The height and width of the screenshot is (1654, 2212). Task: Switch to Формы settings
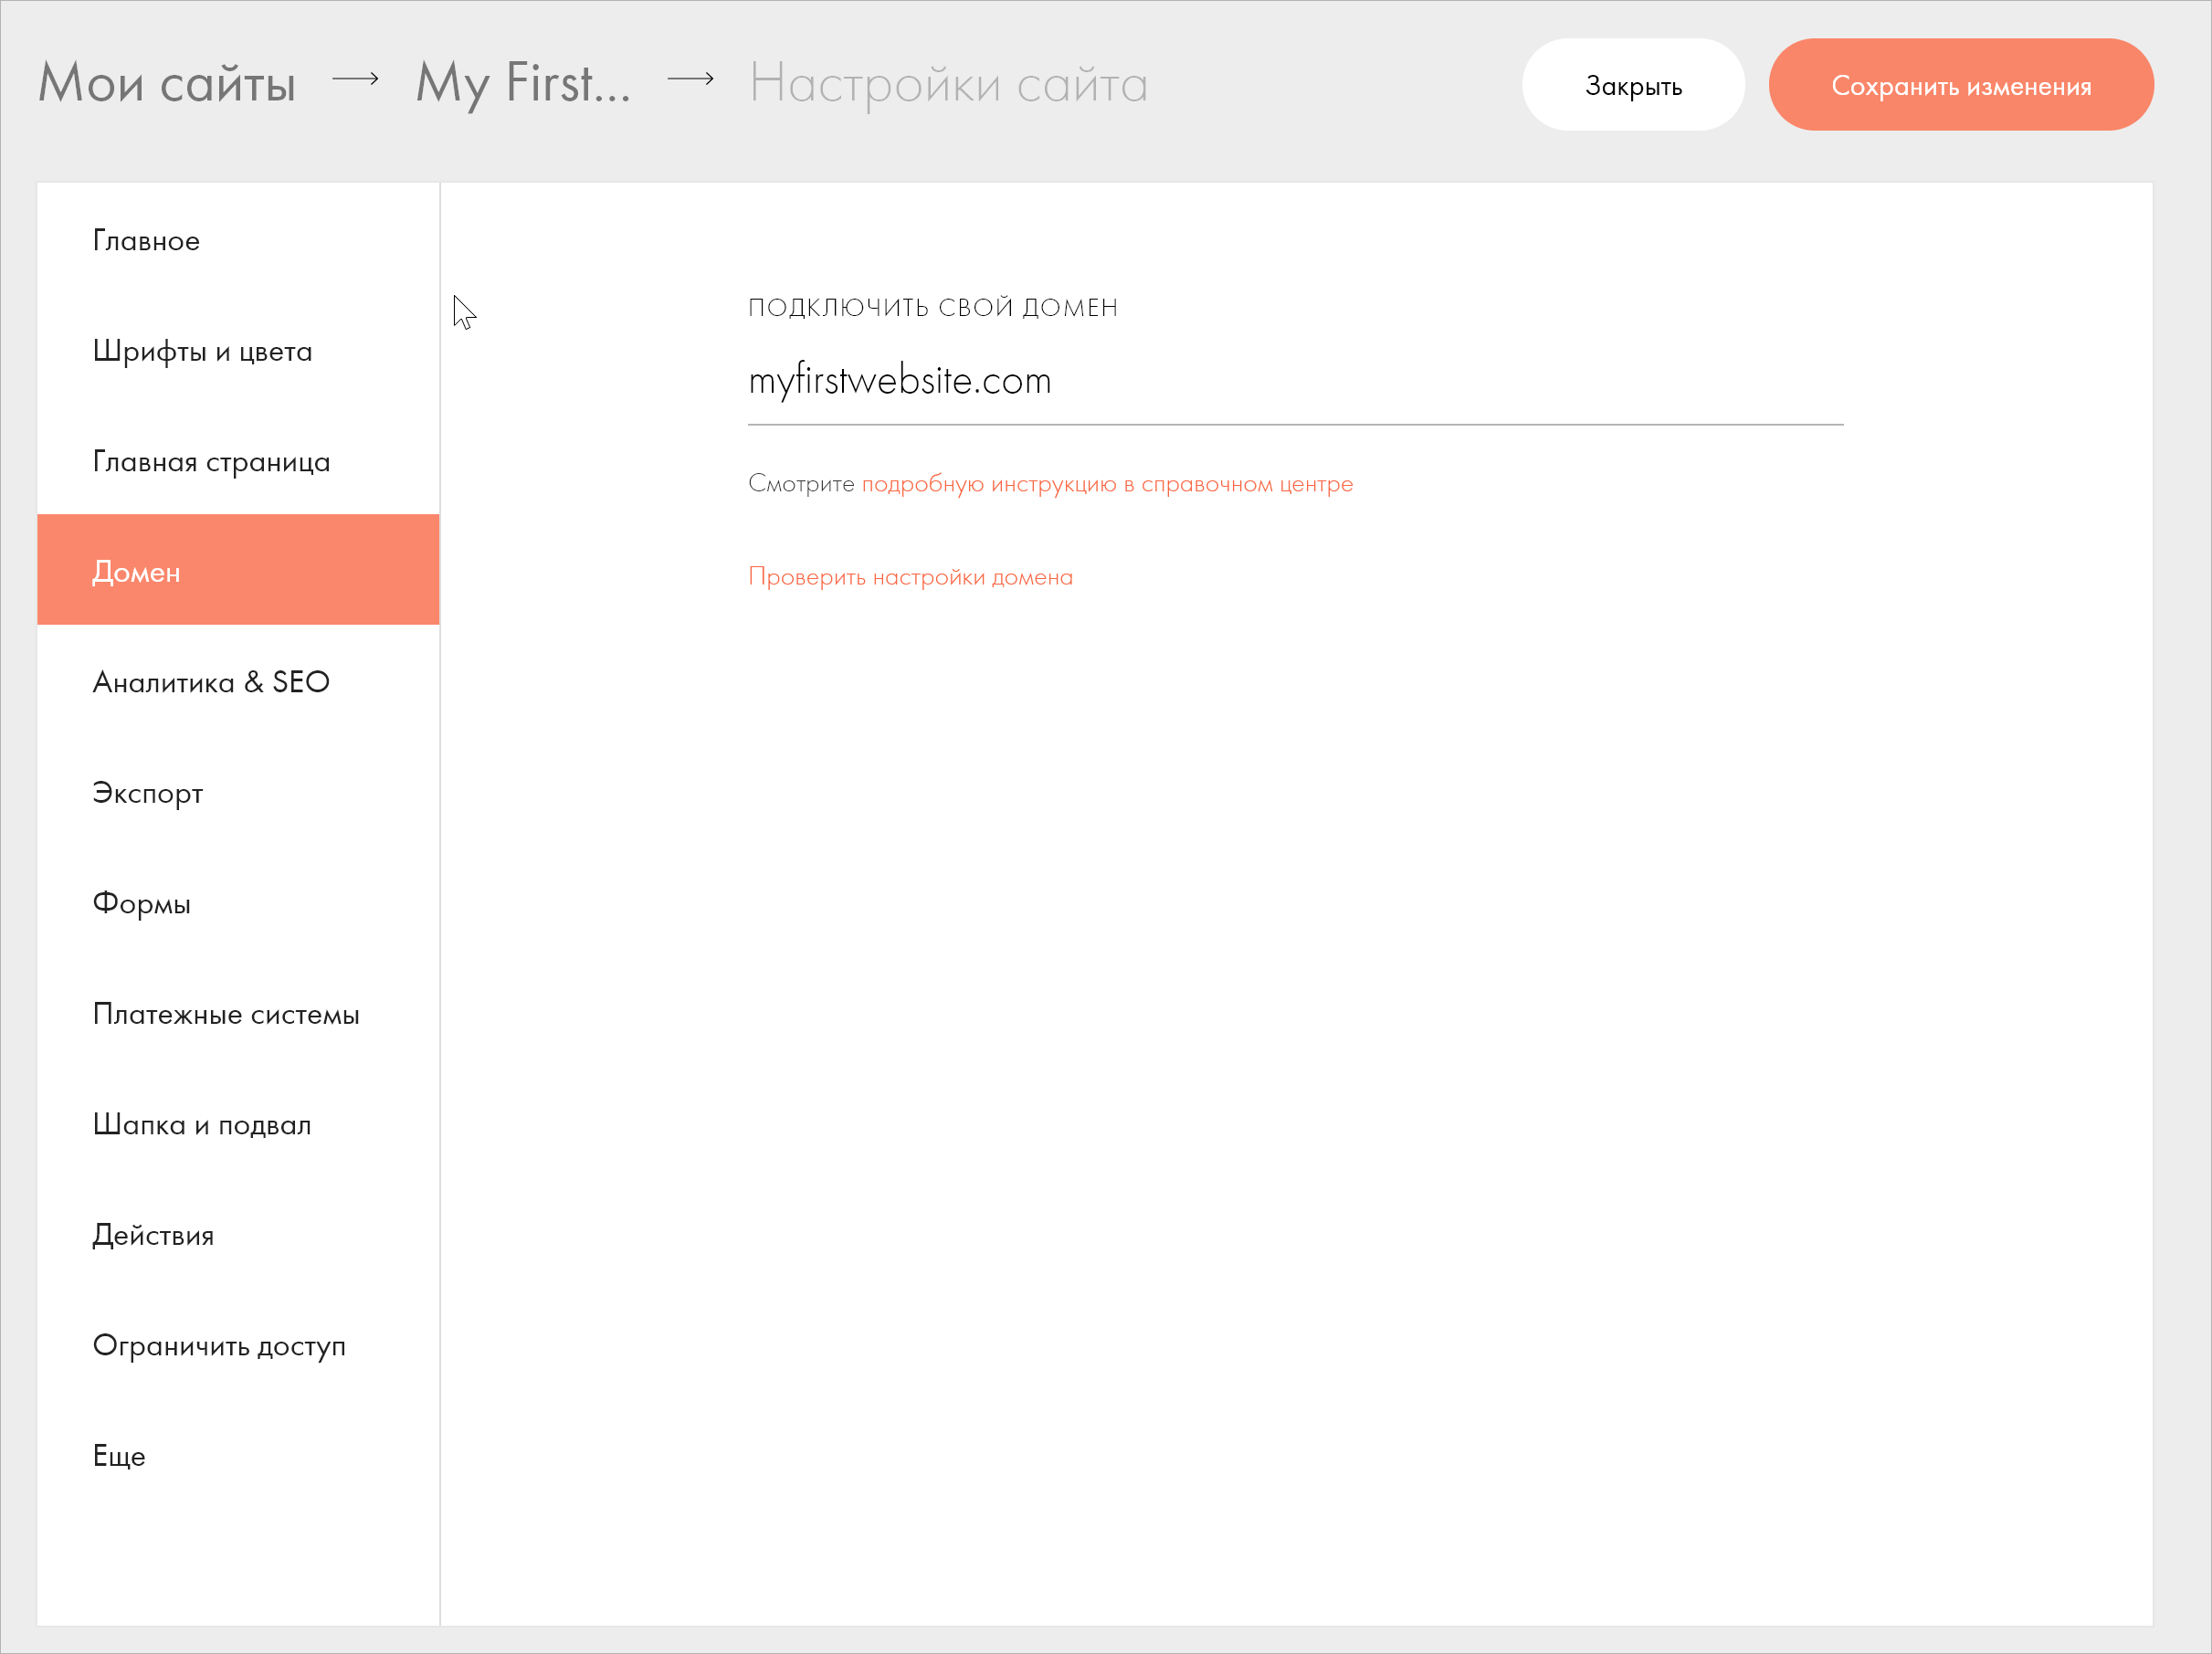pos(141,903)
